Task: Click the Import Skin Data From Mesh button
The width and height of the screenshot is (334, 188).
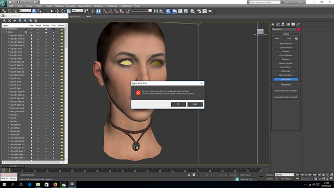Action: pyautogui.click(x=285, y=97)
